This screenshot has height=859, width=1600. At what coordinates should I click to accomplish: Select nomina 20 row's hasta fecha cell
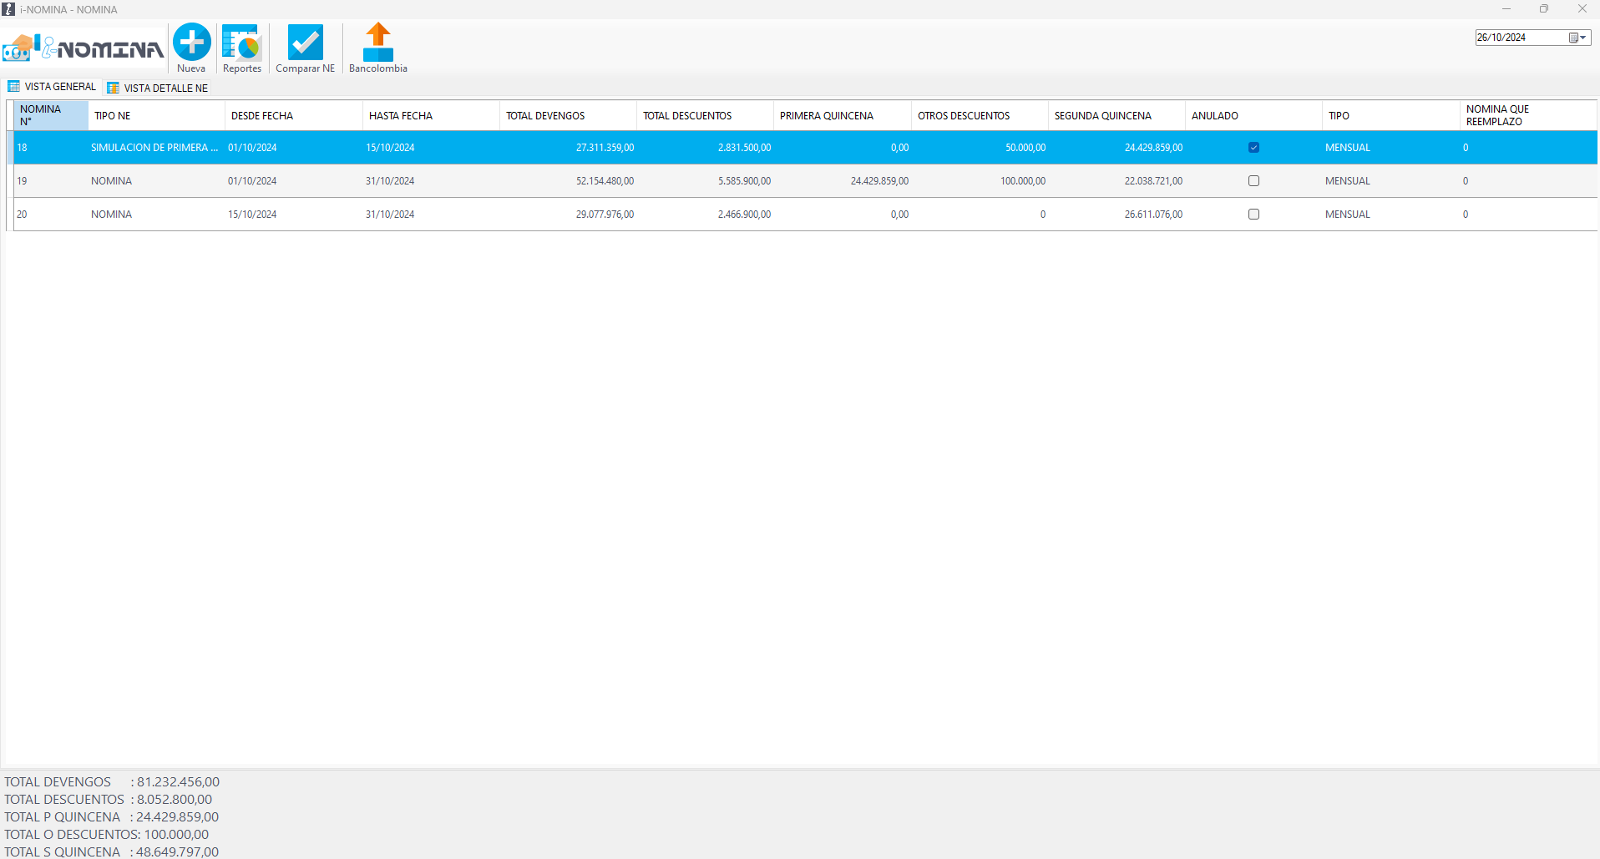[x=390, y=215]
